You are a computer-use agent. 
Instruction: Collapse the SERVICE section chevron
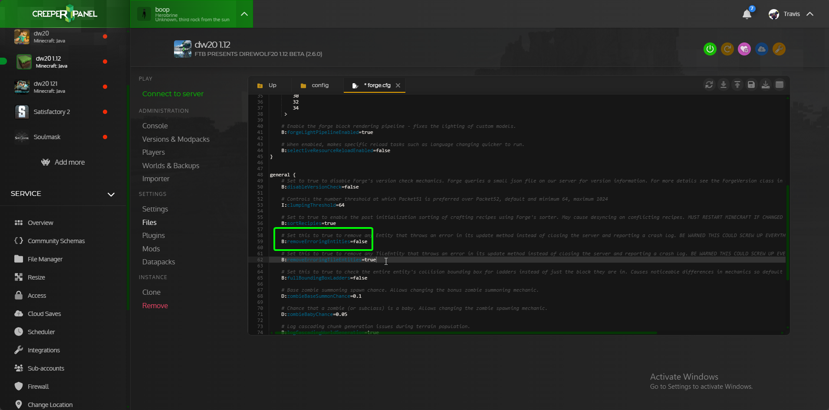(x=111, y=195)
